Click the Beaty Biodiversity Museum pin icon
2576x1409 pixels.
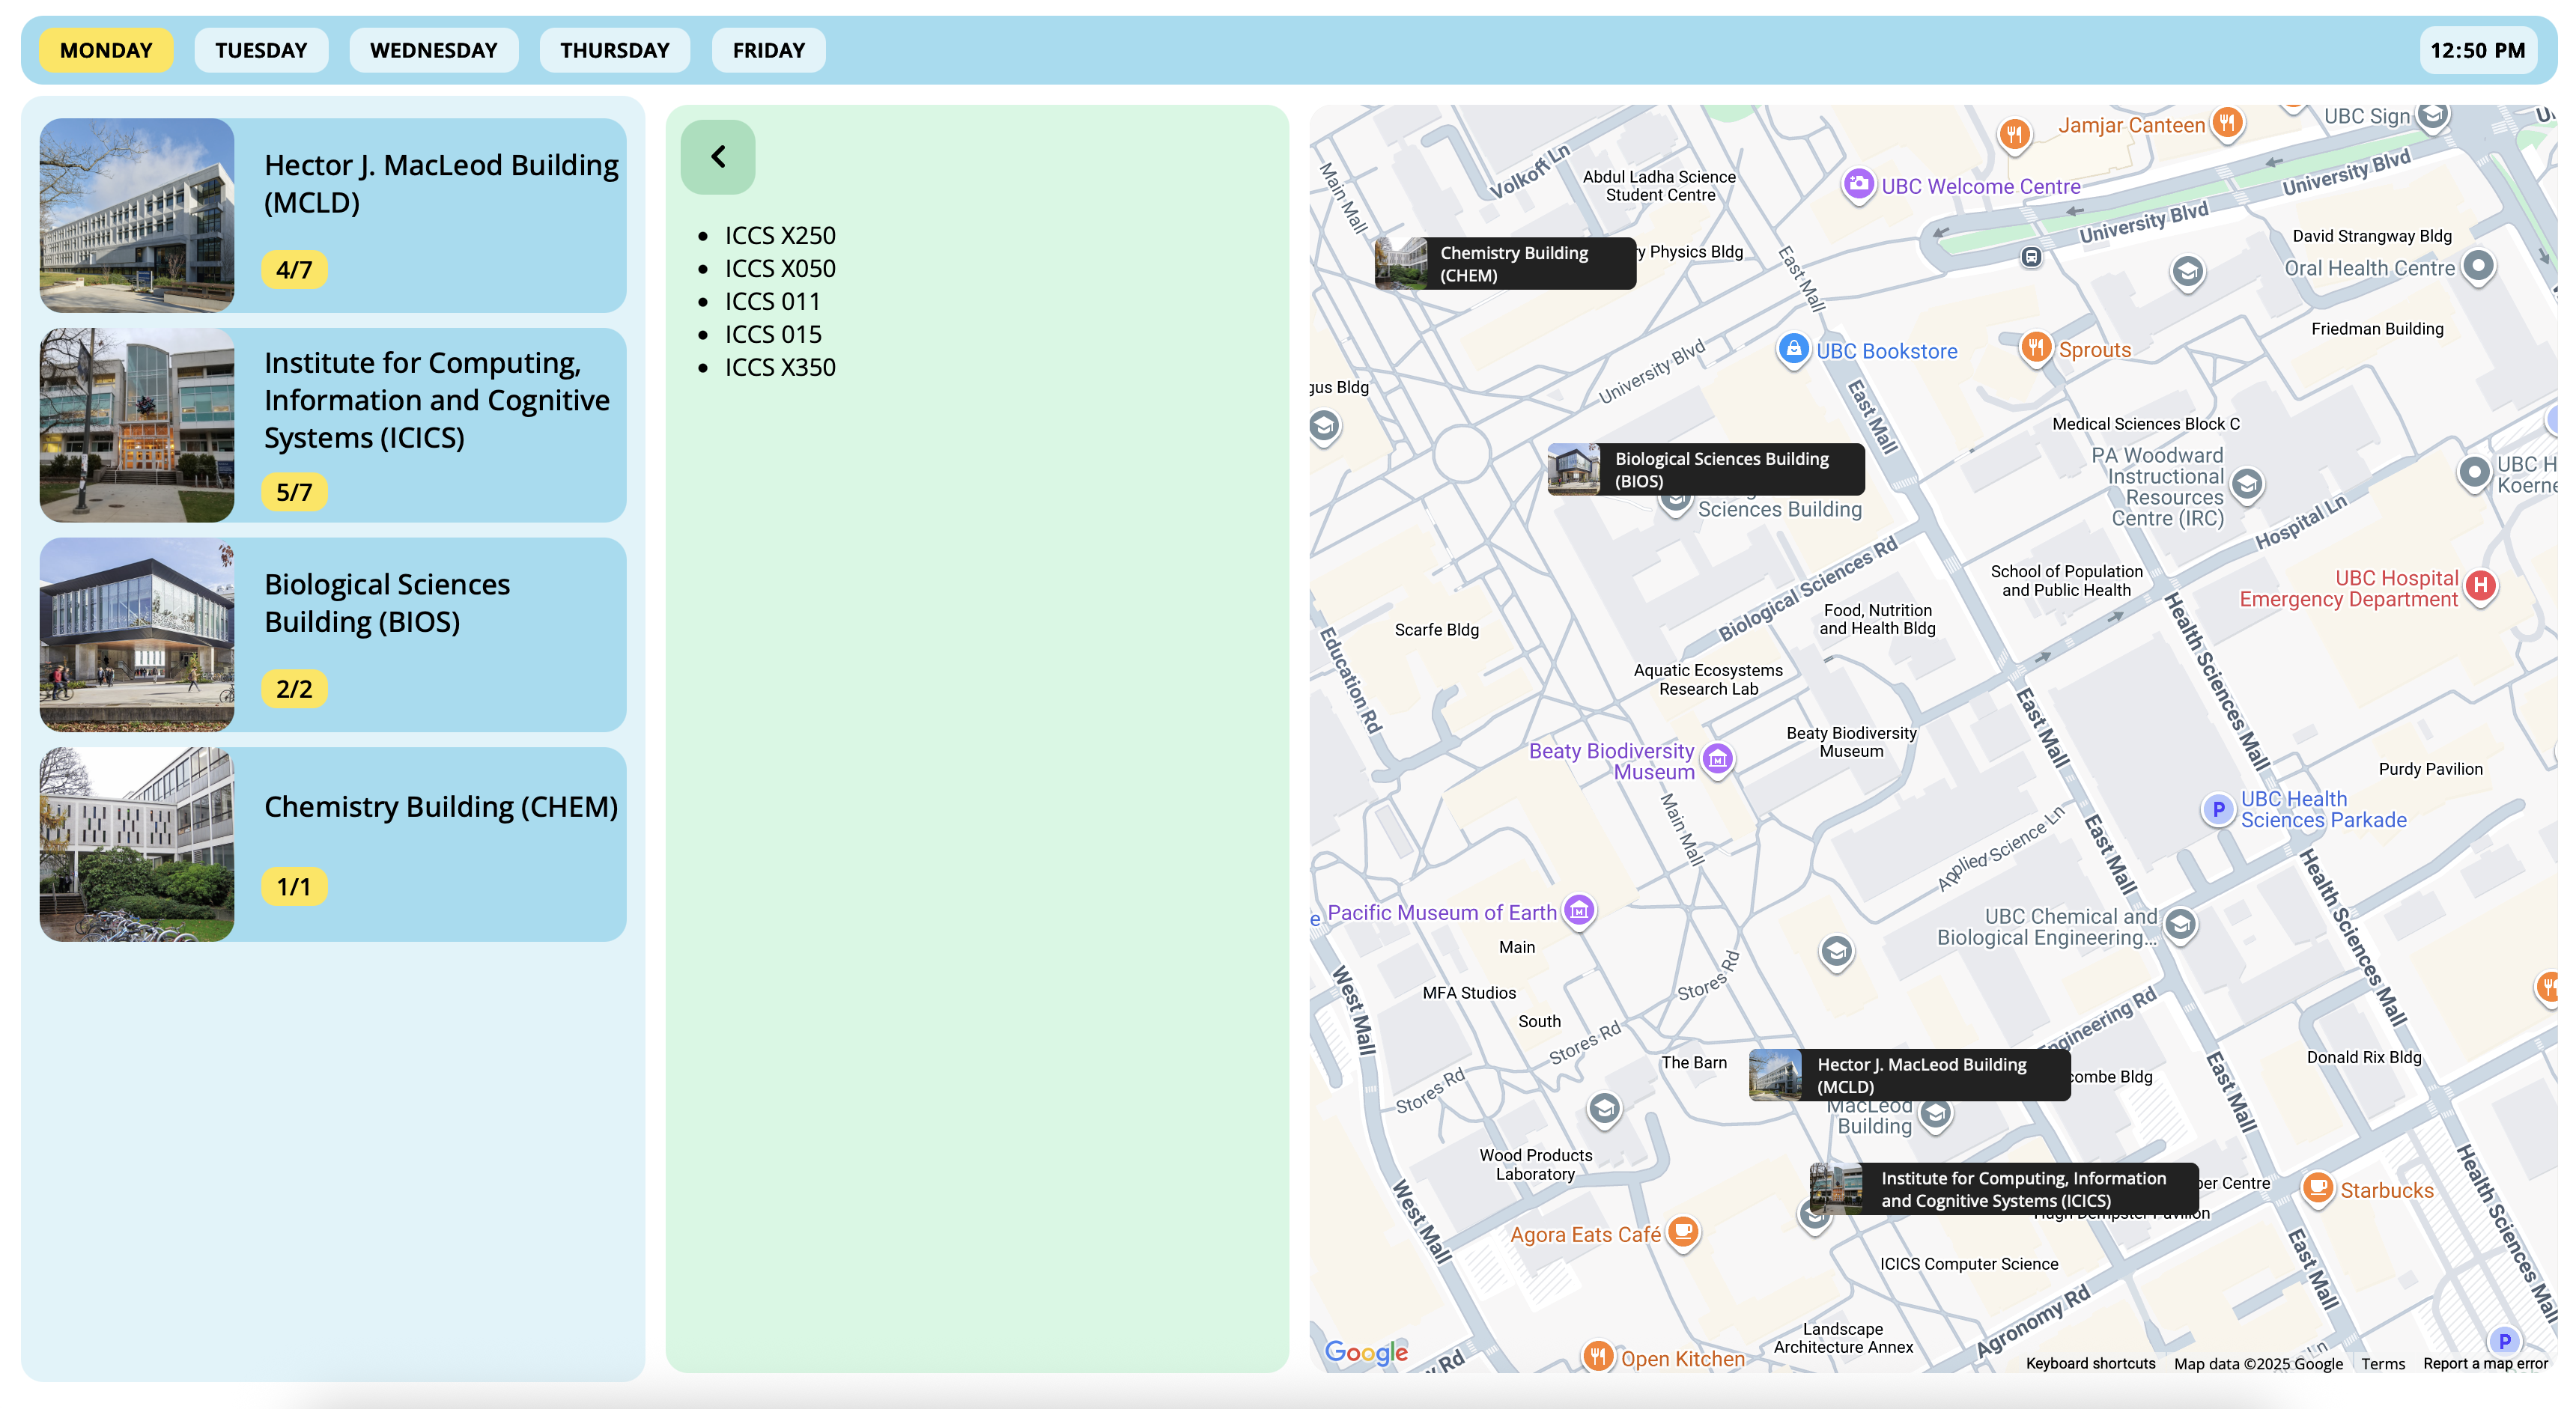1718,760
